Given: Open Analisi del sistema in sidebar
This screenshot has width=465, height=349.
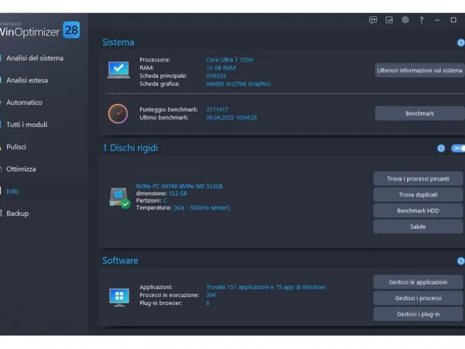Looking at the screenshot, I should pyautogui.click(x=34, y=58).
